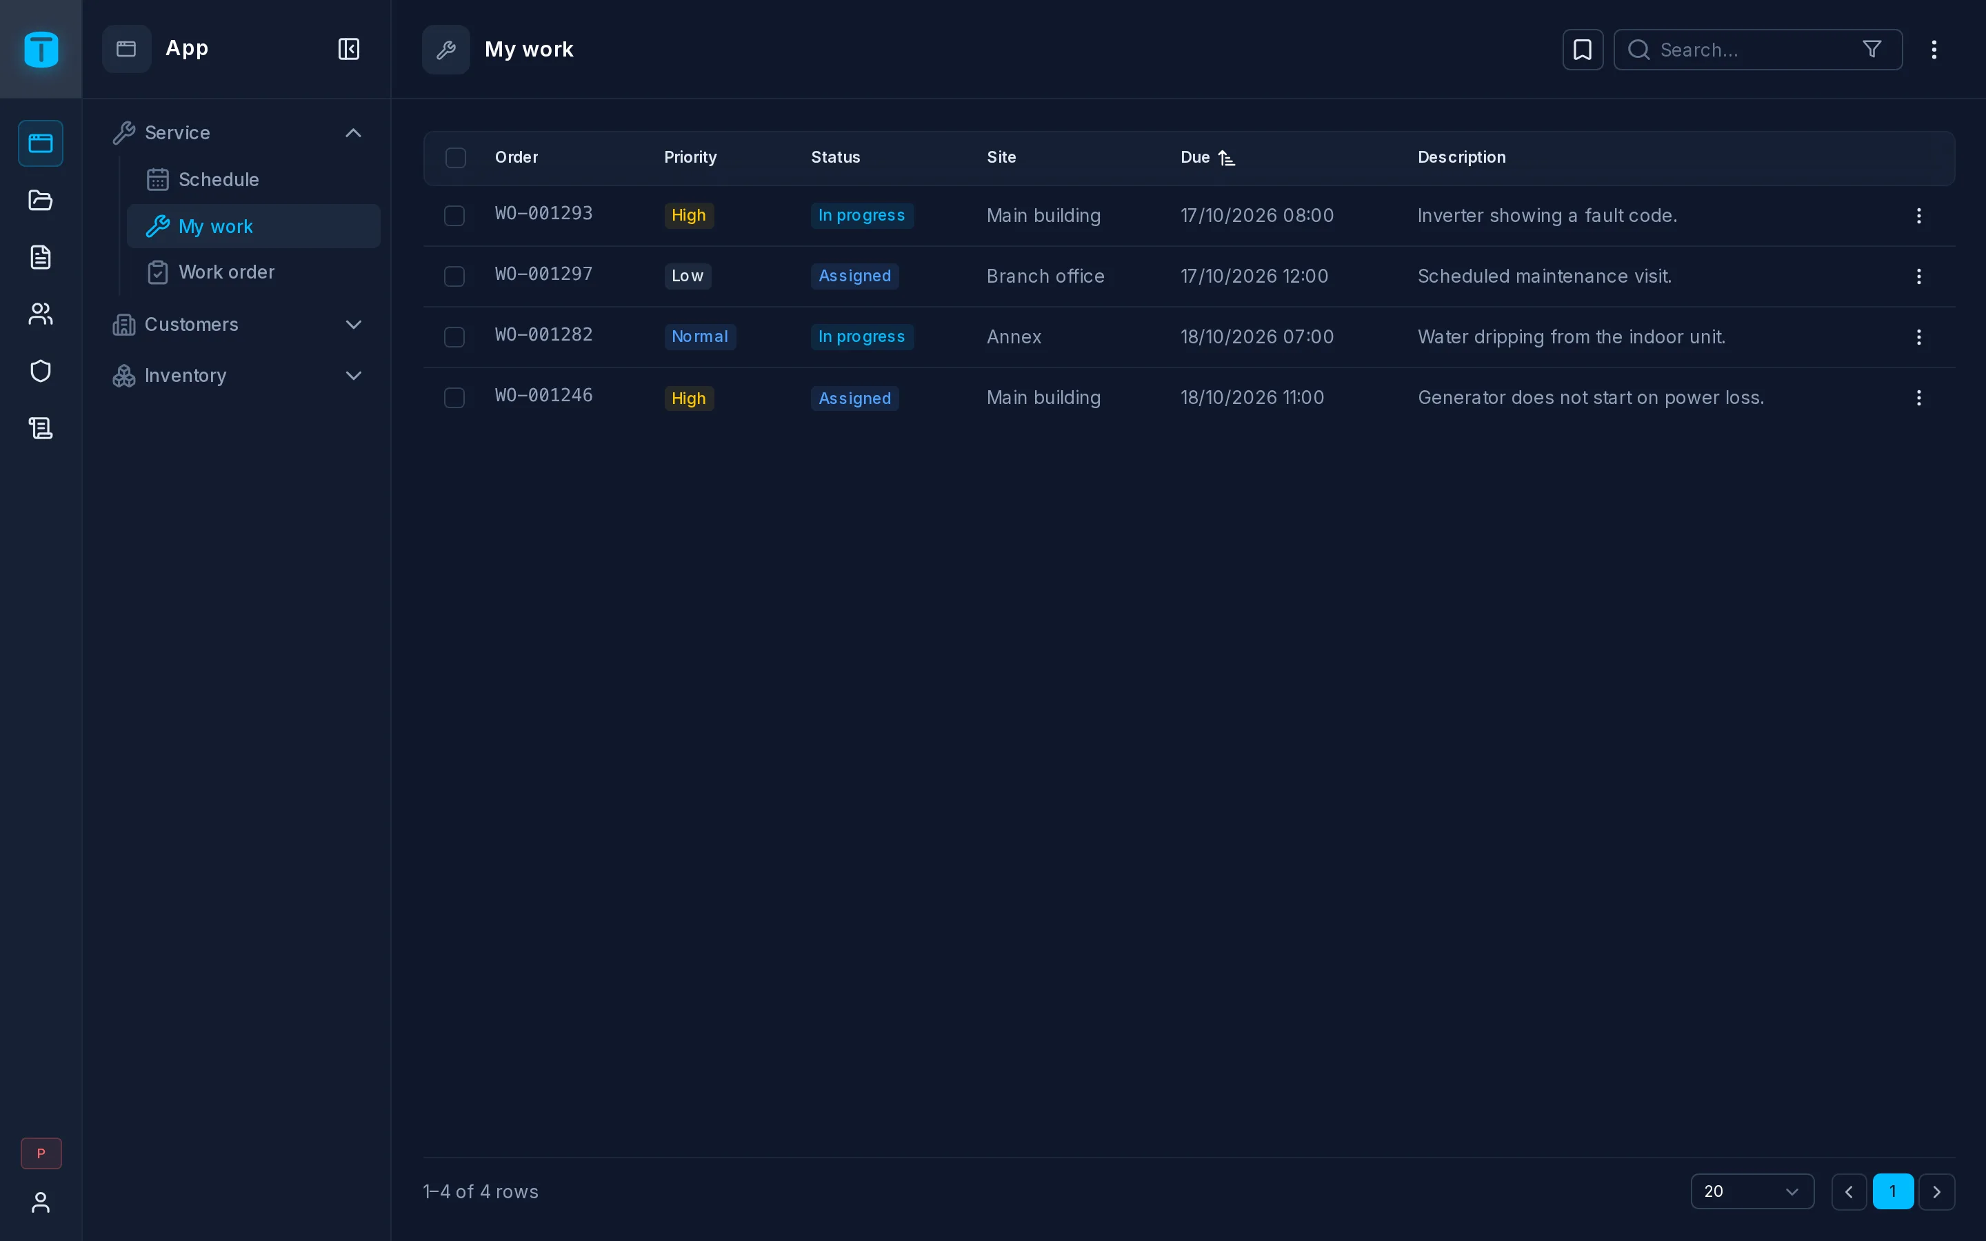Open the users icon in left rail

41,314
